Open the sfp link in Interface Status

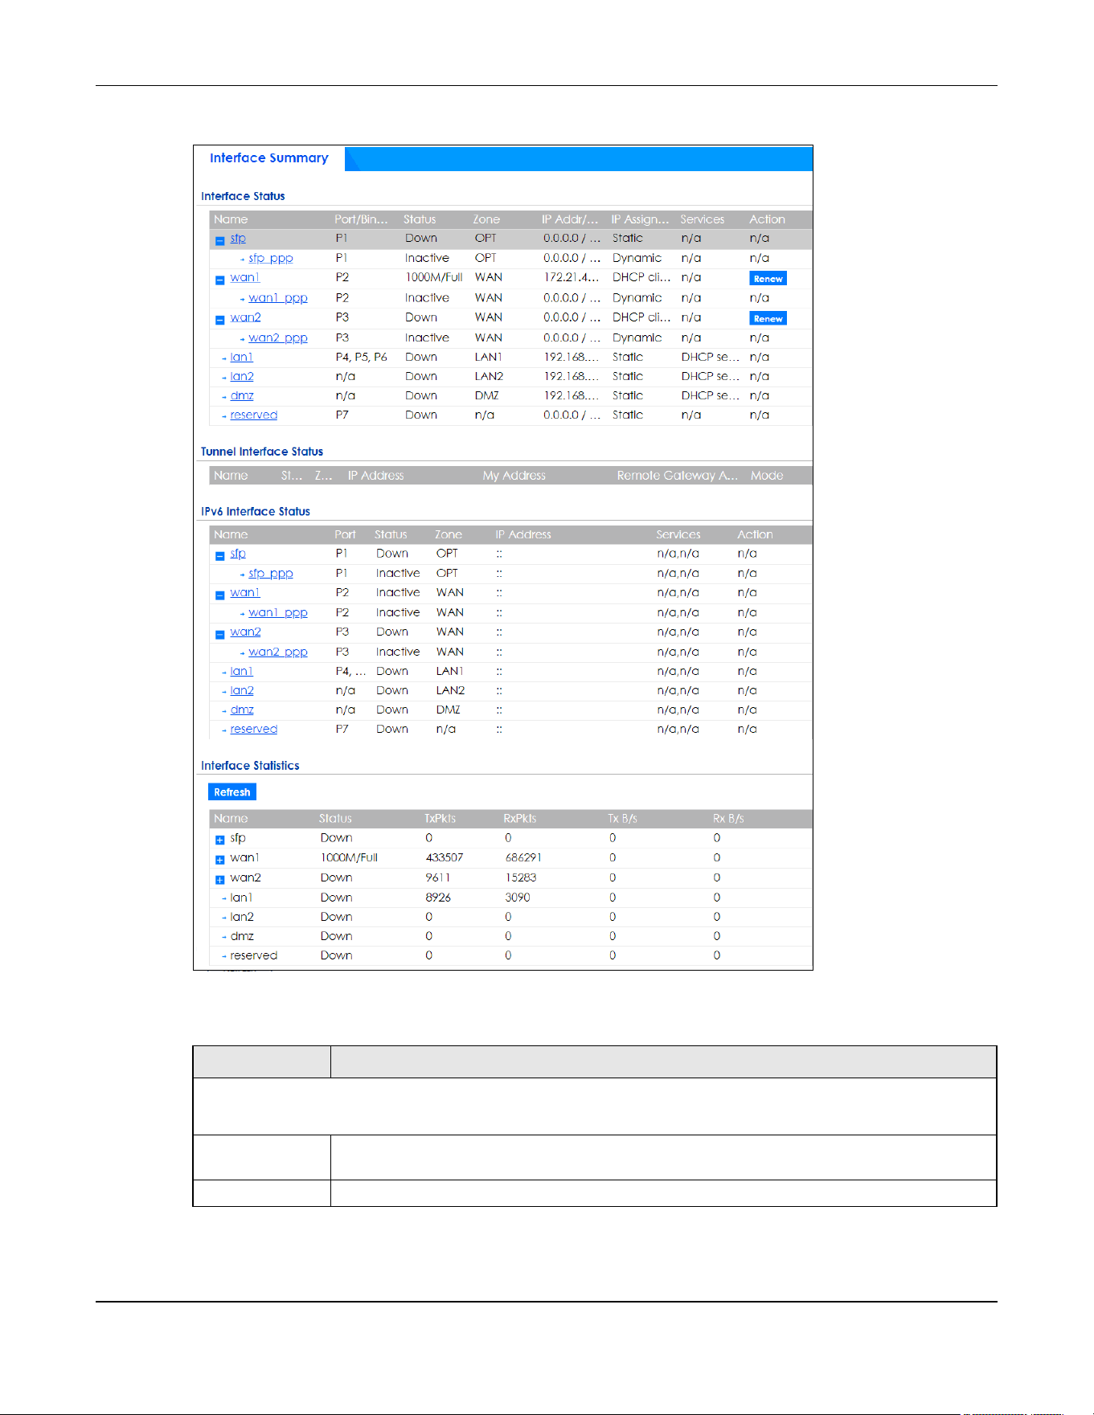click(x=238, y=239)
